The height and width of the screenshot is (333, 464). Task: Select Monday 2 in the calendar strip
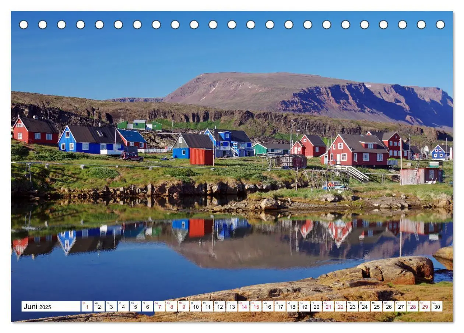coord(99,307)
